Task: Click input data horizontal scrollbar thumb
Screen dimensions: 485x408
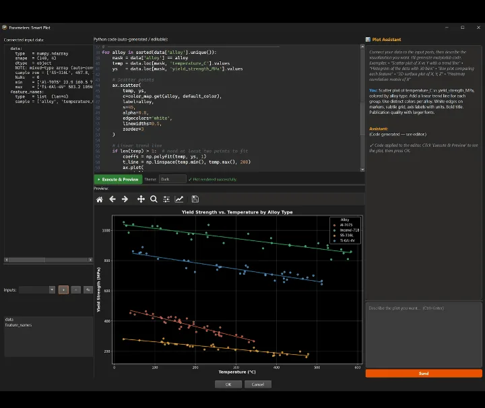Action: (x=26, y=260)
